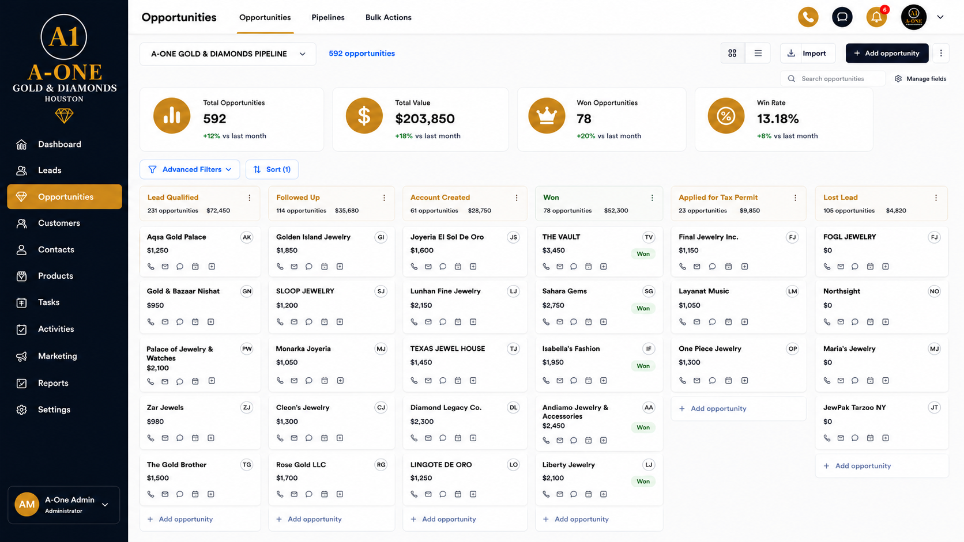Click calendar icon on Golden Island Jewelry card
This screenshot has width=964, height=542.
click(325, 267)
